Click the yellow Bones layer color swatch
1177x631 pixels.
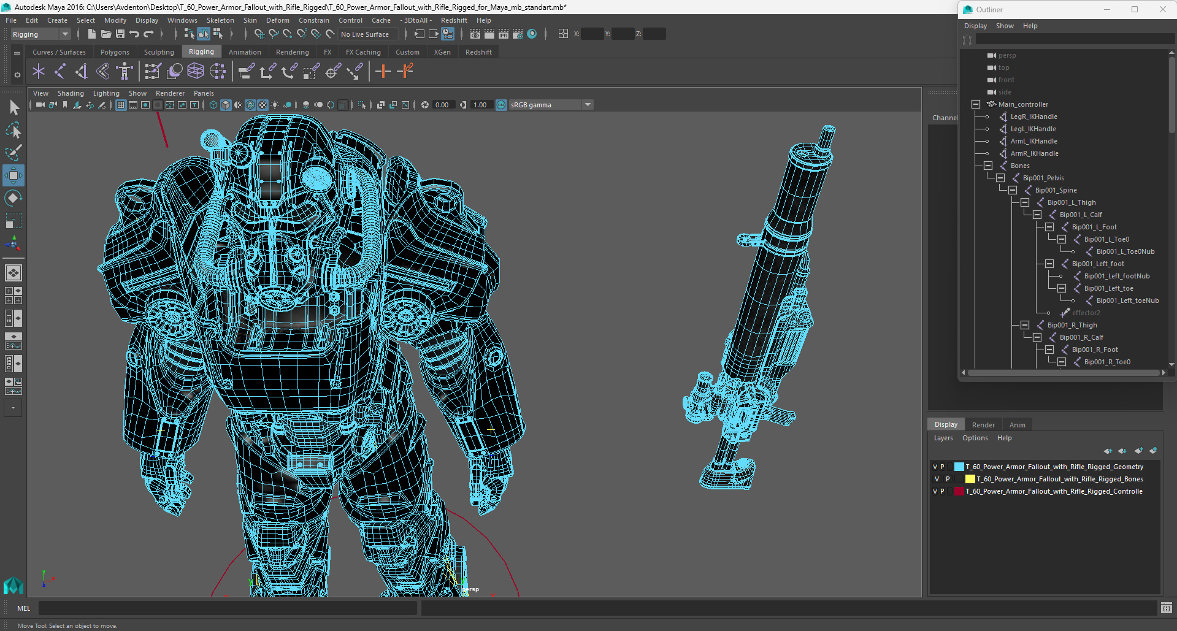[x=970, y=479]
